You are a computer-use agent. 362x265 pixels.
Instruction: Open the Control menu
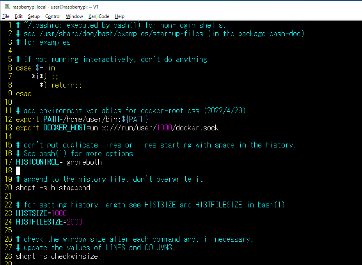pyautogui.click(x=53, y=16)
